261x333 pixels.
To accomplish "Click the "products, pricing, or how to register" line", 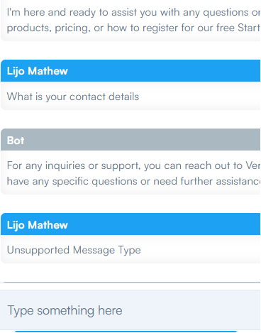I will click(x=134, y=28).
